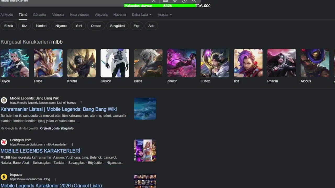Open options menu for the fandom.com result
Image resolution: width=335 pixels, height=188 pixels.
(x=81, y=103)
